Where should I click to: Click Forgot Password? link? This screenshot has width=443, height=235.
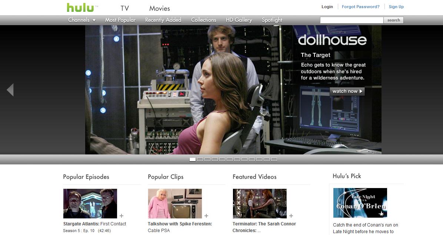tap(361, 7)
